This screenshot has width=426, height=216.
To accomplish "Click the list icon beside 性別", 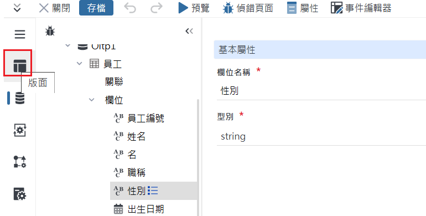I will 153,191.
